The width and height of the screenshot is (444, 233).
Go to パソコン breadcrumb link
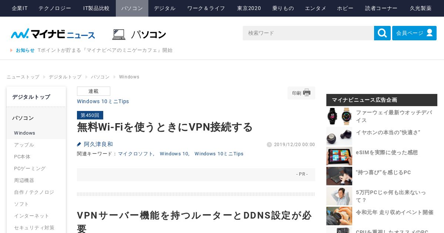click(100, 77)
